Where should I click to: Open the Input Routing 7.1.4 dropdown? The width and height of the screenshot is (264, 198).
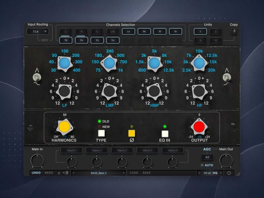click(38, 31)
